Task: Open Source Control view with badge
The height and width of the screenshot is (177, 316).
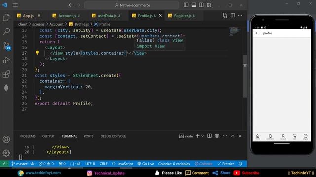Action: 6,46
